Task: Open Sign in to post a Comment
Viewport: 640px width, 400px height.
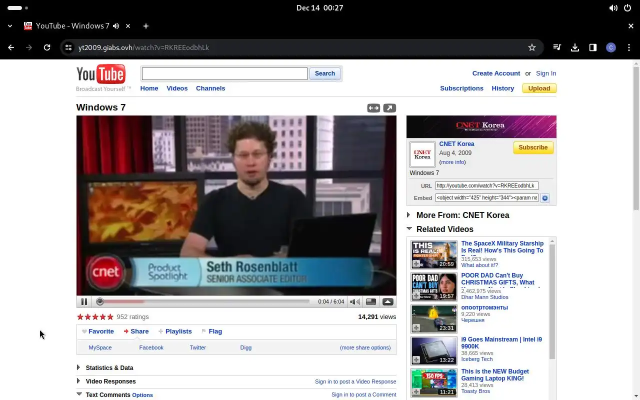Action: click(363, 394)
